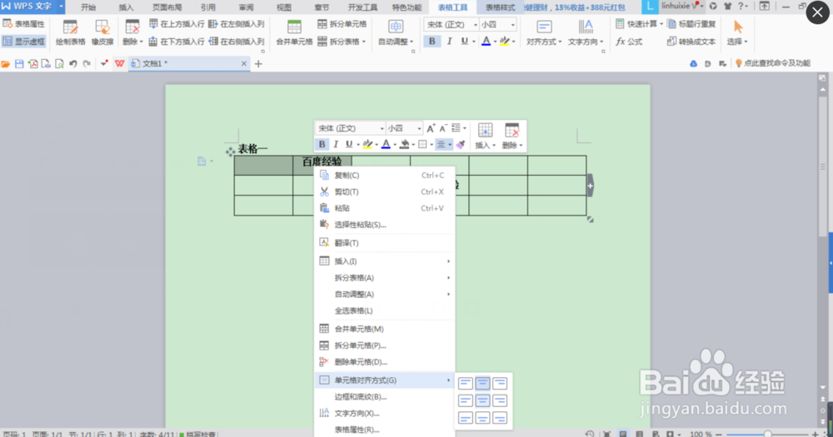Open 表格属性 in ribbon

pos(24,24)
